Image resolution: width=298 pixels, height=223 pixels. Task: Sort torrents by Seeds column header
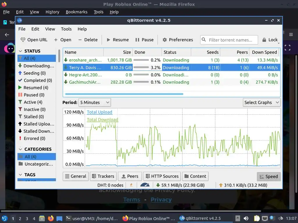pos(206,52)
